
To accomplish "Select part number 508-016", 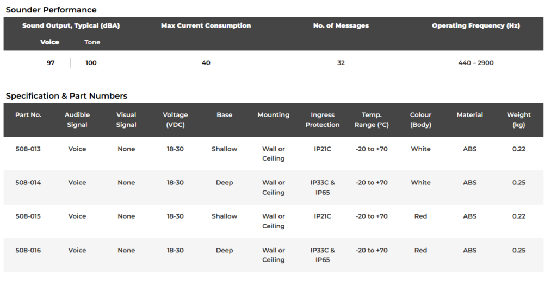I will click(28, 250).
